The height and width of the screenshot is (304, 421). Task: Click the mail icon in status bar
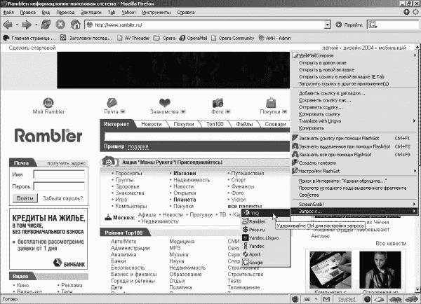(x=326, y=299)
